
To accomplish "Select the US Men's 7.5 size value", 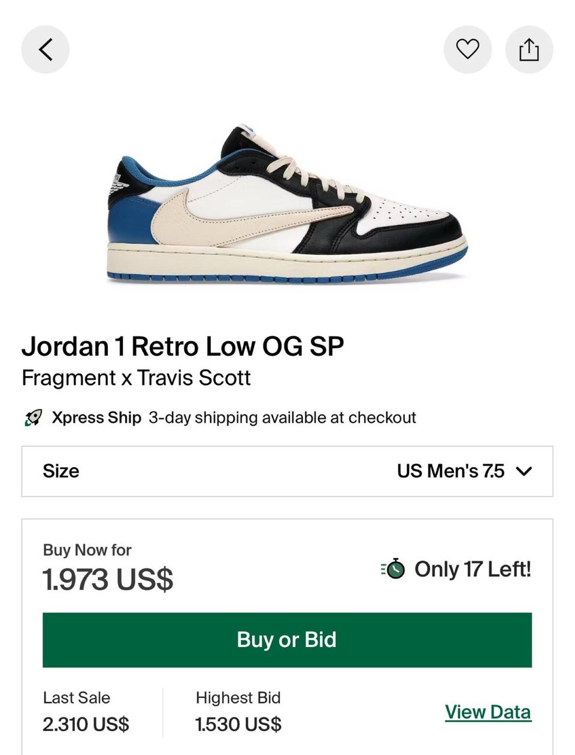I will pos(450,471).
